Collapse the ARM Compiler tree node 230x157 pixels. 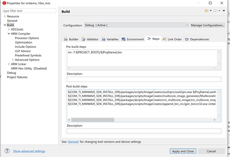9,34
